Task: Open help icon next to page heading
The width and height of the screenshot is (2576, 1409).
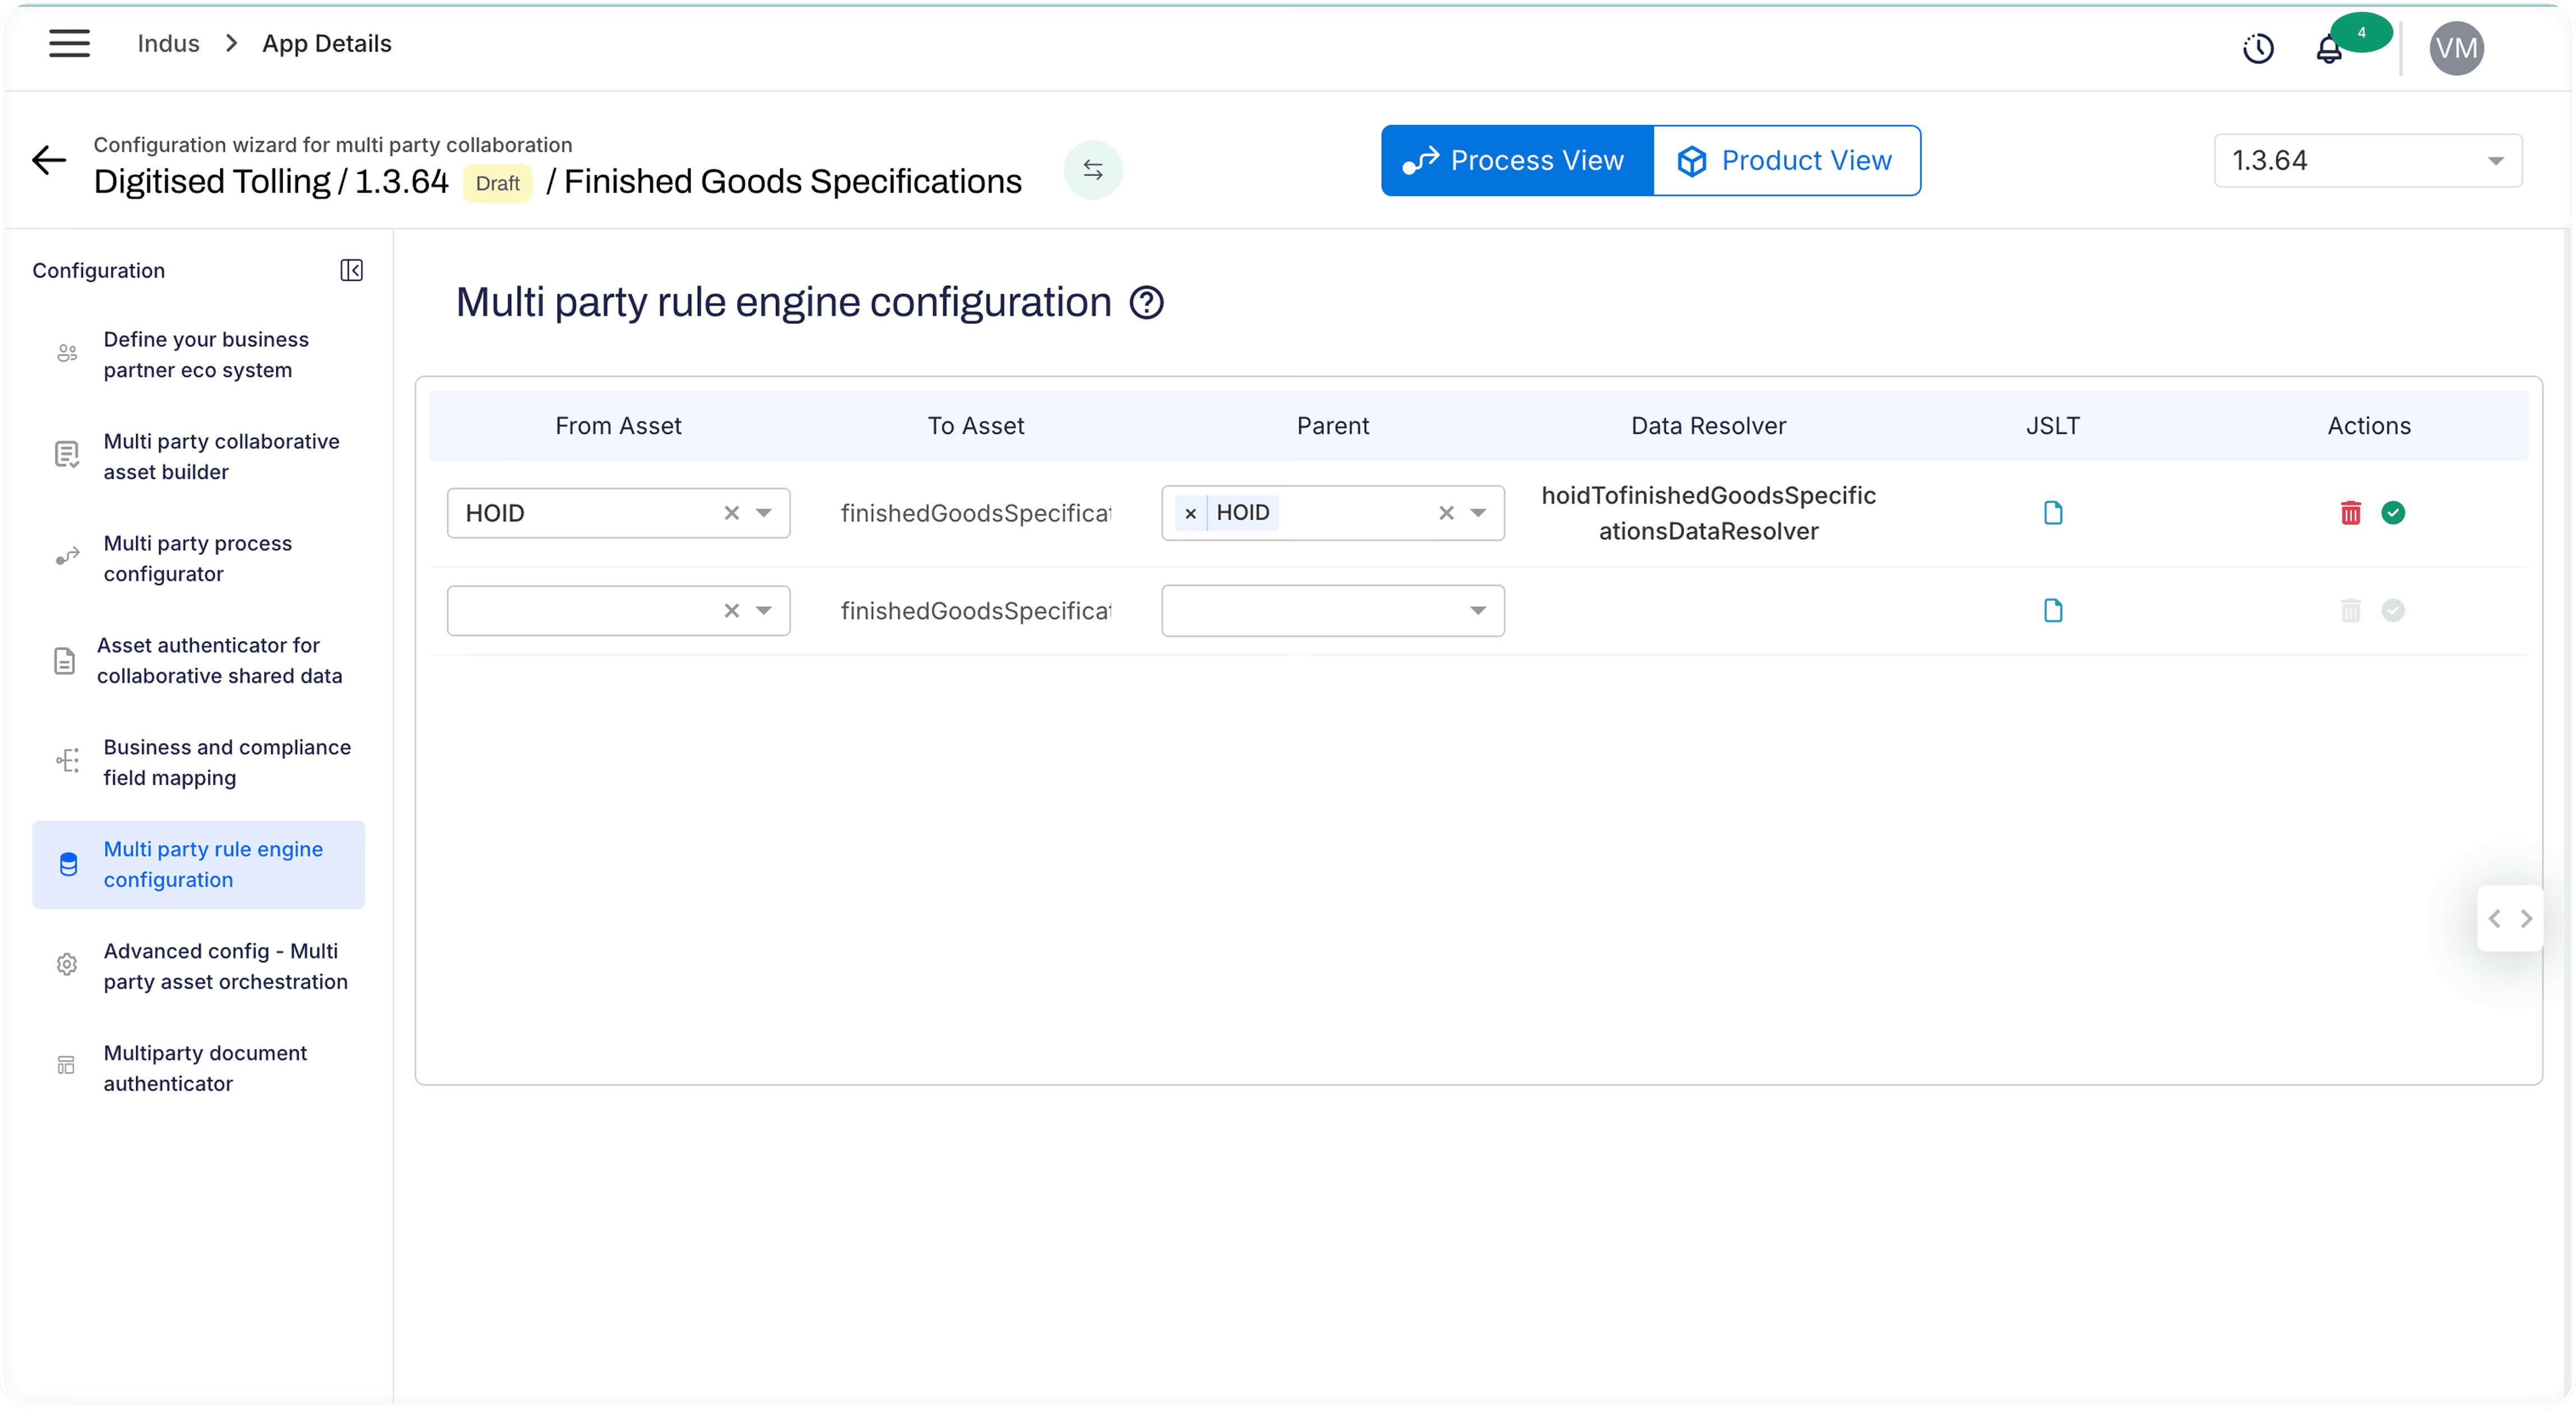Action: click(1146, 303)
